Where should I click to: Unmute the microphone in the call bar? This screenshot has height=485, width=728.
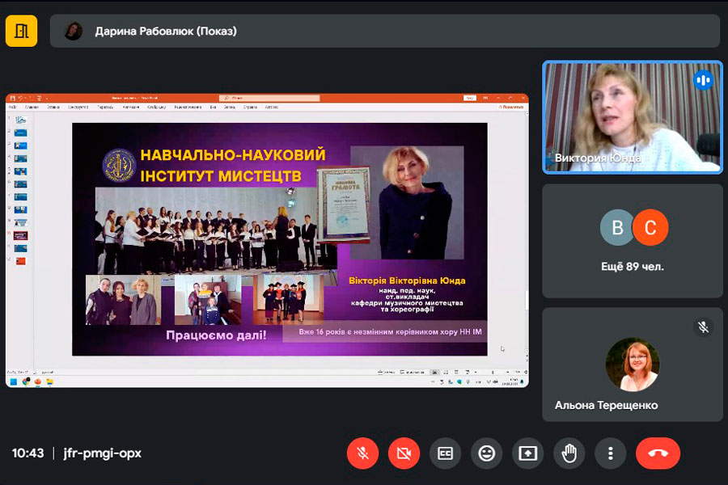click(x=362, y=453)
